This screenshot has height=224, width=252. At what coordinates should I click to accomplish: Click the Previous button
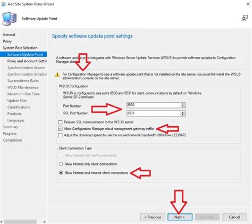(153, 217)
